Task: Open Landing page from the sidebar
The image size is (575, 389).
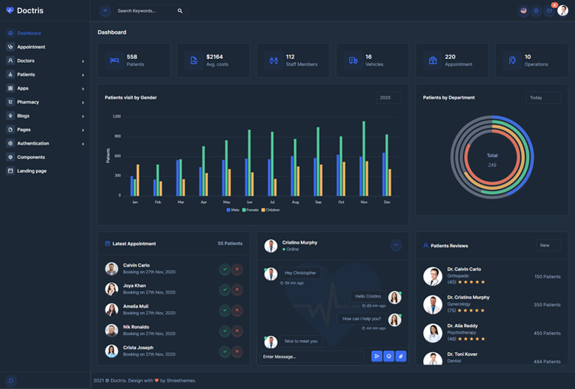Action: click(32, 171)
